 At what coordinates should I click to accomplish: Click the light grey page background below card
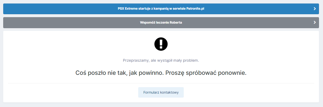(x=161, y=105)
